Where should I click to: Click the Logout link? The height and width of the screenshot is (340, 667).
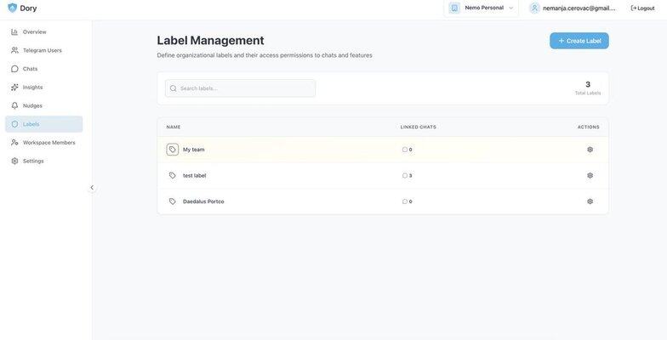click(x=642, y=8)
